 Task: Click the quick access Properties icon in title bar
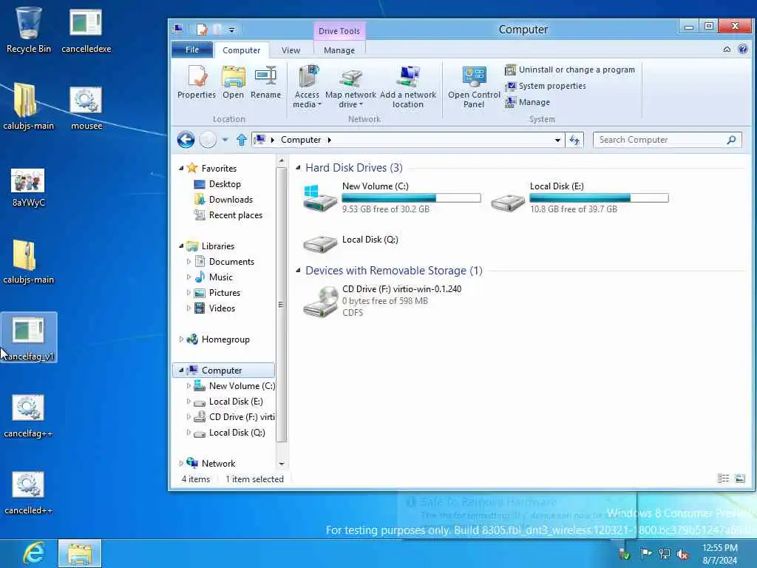202,30
